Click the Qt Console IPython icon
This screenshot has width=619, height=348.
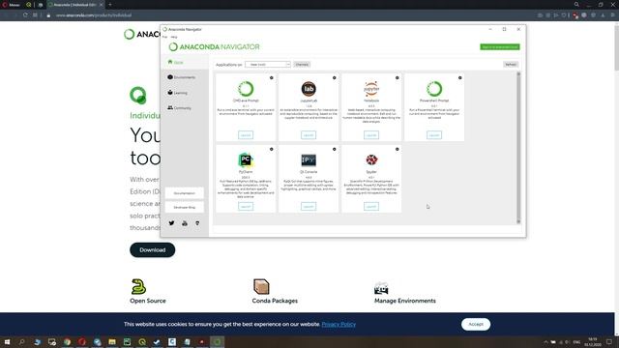(309, 160)
